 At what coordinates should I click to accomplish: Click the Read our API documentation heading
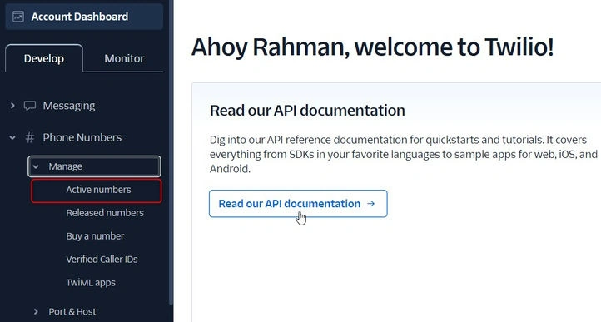307,111
